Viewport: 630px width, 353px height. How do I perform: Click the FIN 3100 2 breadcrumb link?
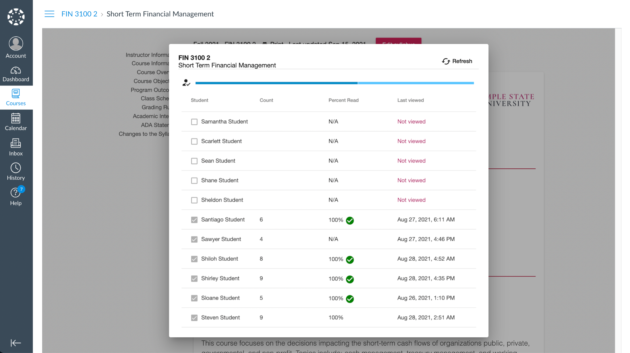click(79, 14)
